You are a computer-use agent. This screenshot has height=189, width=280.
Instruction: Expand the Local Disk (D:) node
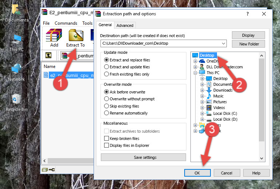click(x=202, y=119)
